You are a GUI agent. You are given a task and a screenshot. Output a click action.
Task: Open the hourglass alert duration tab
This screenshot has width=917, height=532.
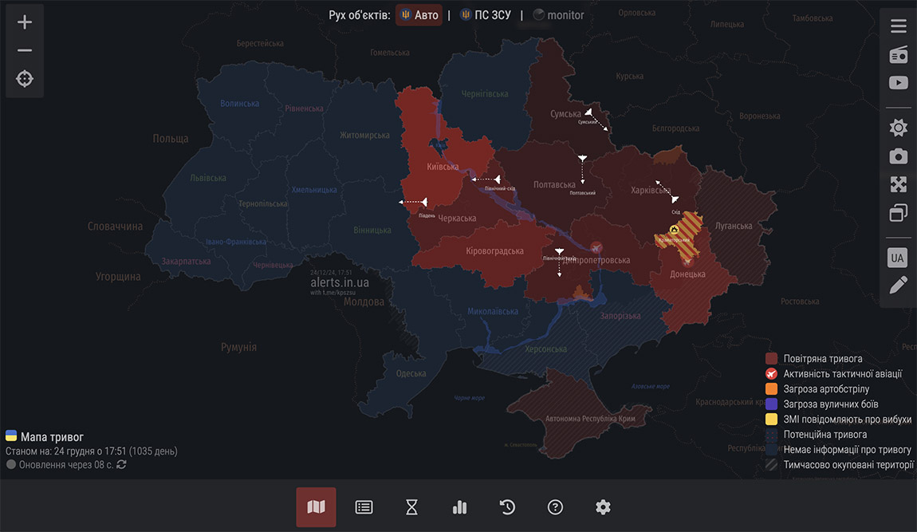tap(411, 507)
